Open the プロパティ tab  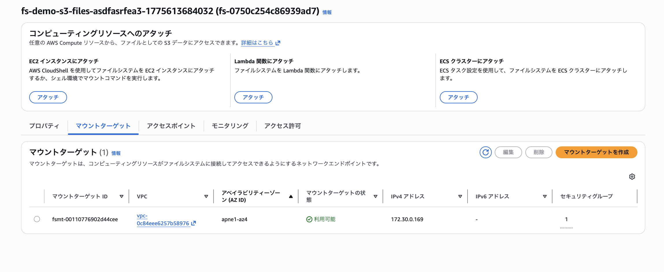pos(44,126)
